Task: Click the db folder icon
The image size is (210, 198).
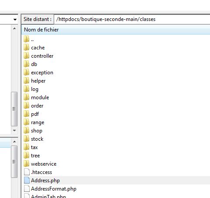Action: point(27,64)
